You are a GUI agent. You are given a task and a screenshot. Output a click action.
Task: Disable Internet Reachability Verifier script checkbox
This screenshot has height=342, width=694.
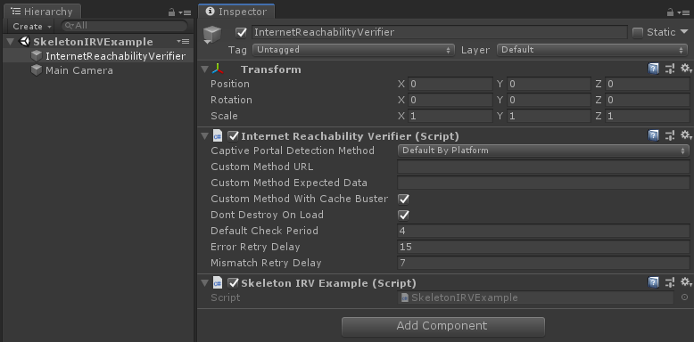tap(233, 135)
